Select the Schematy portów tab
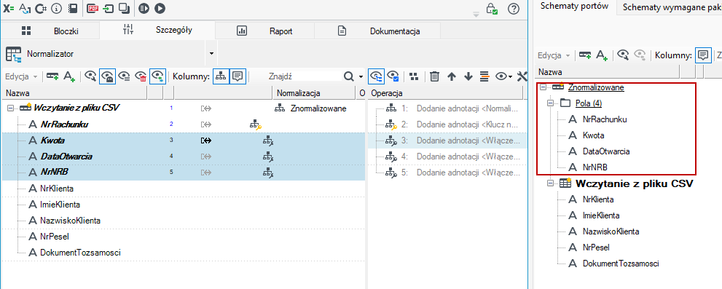Image resolution: width=722 pixels, height=289 pixels. (x=574, y=6)
